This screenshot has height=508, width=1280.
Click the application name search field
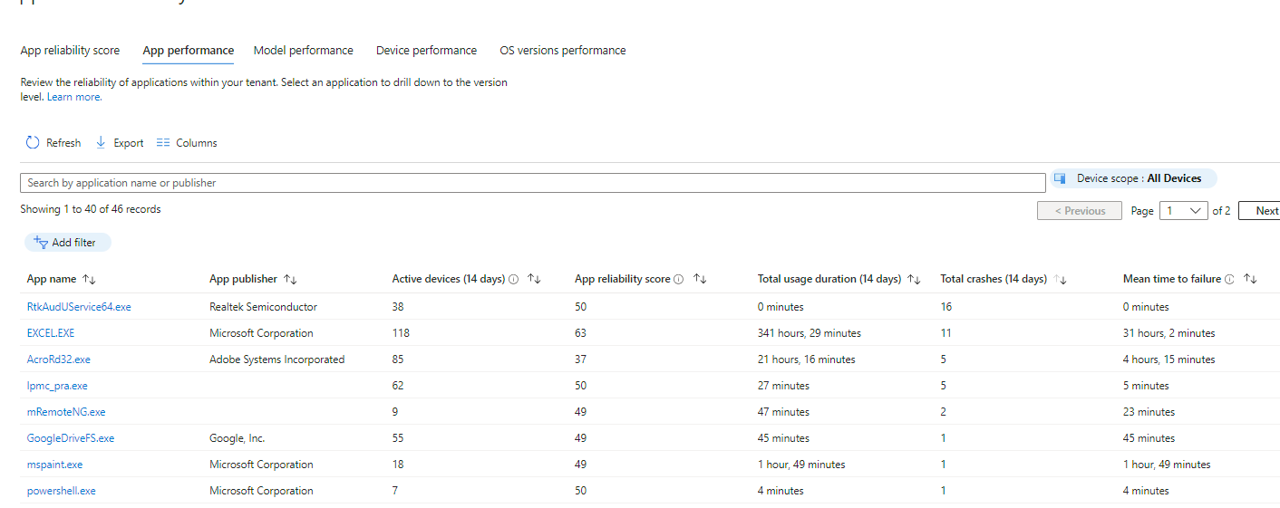(532, 182)
